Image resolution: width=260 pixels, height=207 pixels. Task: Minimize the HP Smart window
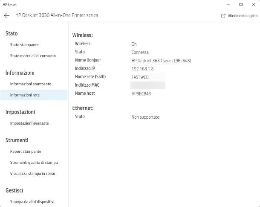coord(228,5)
